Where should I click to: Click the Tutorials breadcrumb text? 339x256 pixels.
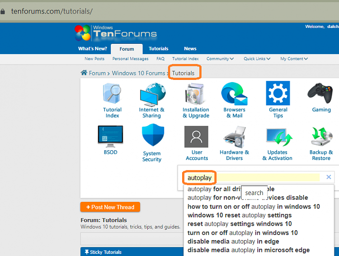pos(184,73)
